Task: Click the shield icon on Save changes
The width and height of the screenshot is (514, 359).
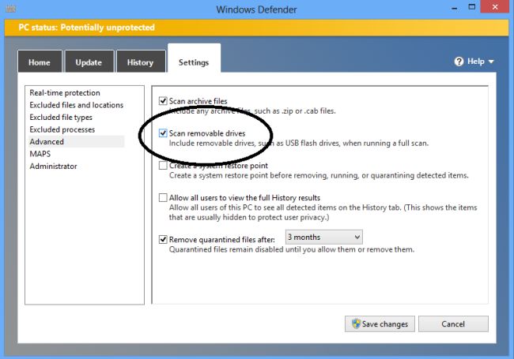Action: 356,323
